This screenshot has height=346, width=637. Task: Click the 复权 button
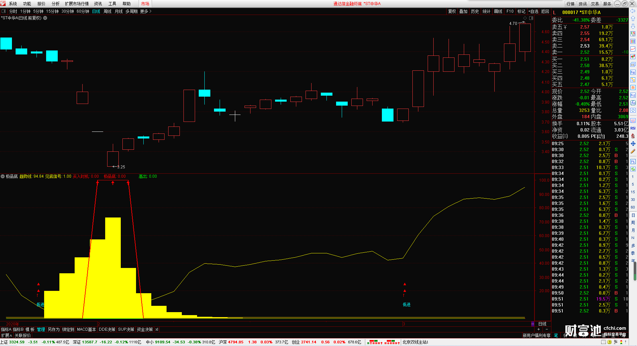pyautogui.click(x=452, y=11)
